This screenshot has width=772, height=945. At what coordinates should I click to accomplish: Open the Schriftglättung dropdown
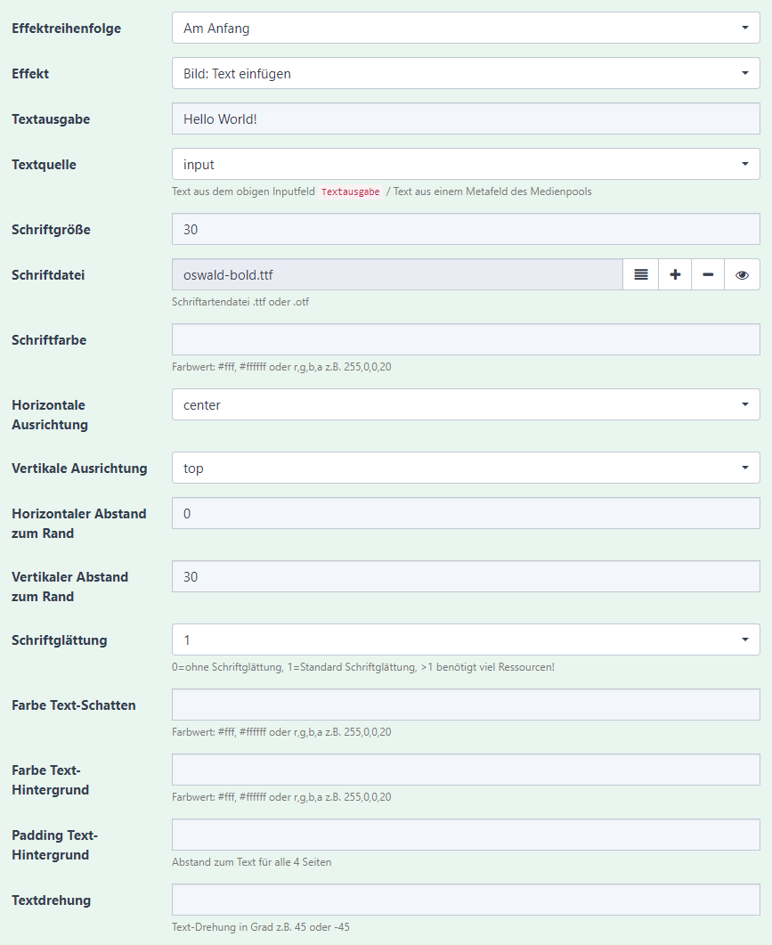(466, 640)
